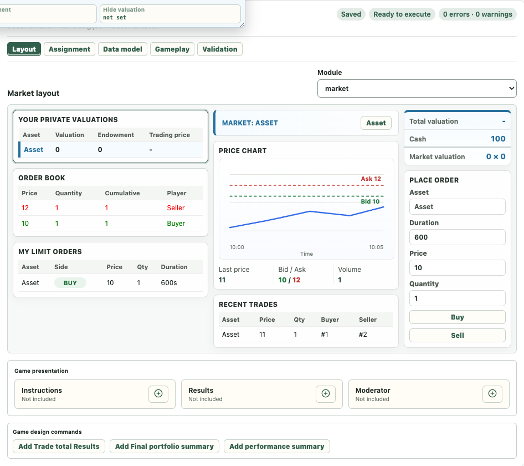Click the 600s duration cell in My Limit Orders
Screen dimensions: 524x466
(x=169, y=283)
